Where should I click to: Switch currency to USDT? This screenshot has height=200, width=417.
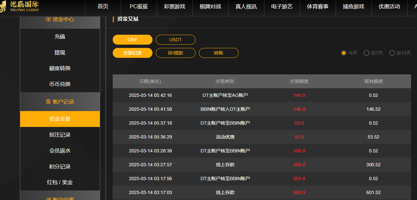176,39
